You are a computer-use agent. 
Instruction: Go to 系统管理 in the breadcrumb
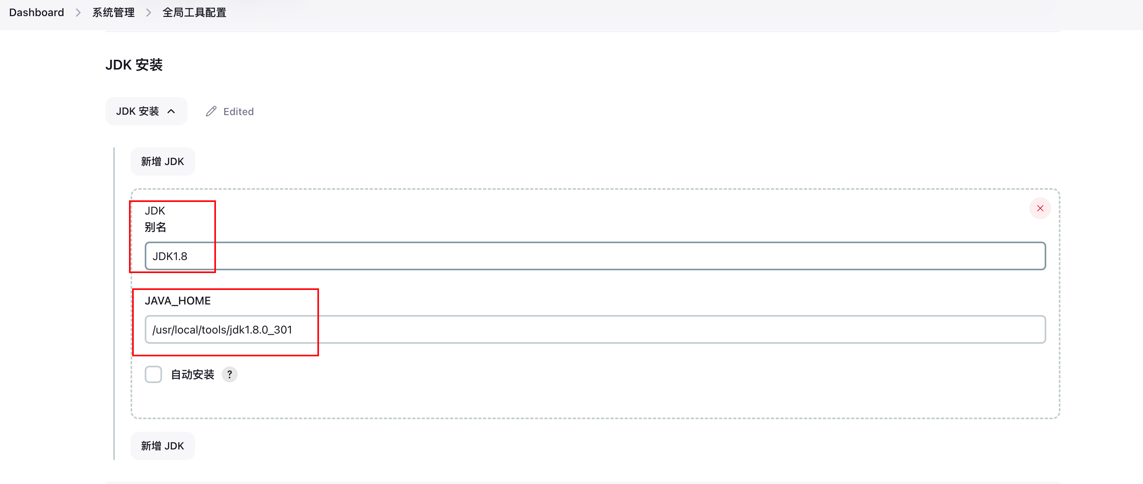(113, 13)
